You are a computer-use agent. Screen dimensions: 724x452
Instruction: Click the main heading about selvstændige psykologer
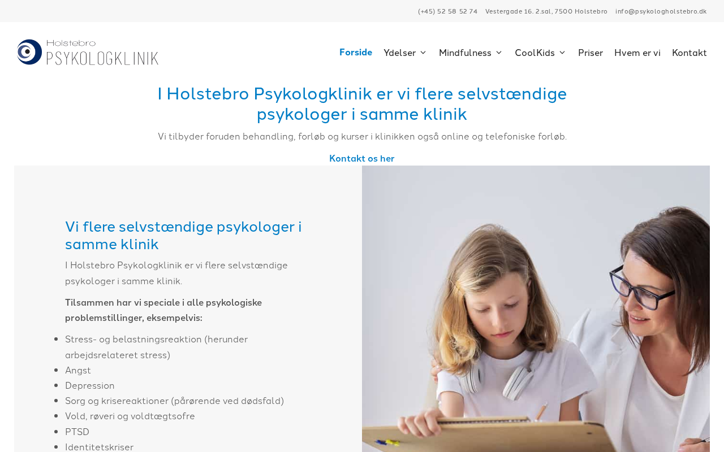tap(362, 103)
